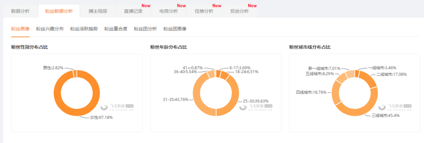The width and height of the screenshot is (424, 143).
Task: Click the 二线城市:17.08% label
Action: [x=391, y=74]
